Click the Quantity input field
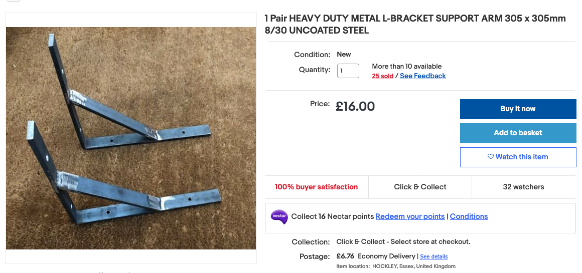This screenshot has height=273, width=582. coord(348,71)
